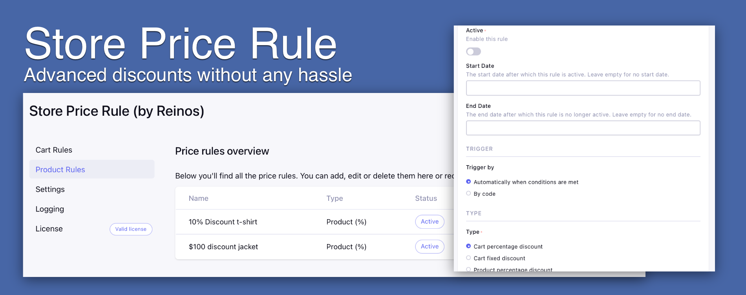Viewport: 746px width, 295px height.
Task: Toggle the Active rule switch
Action: point(473,52)
